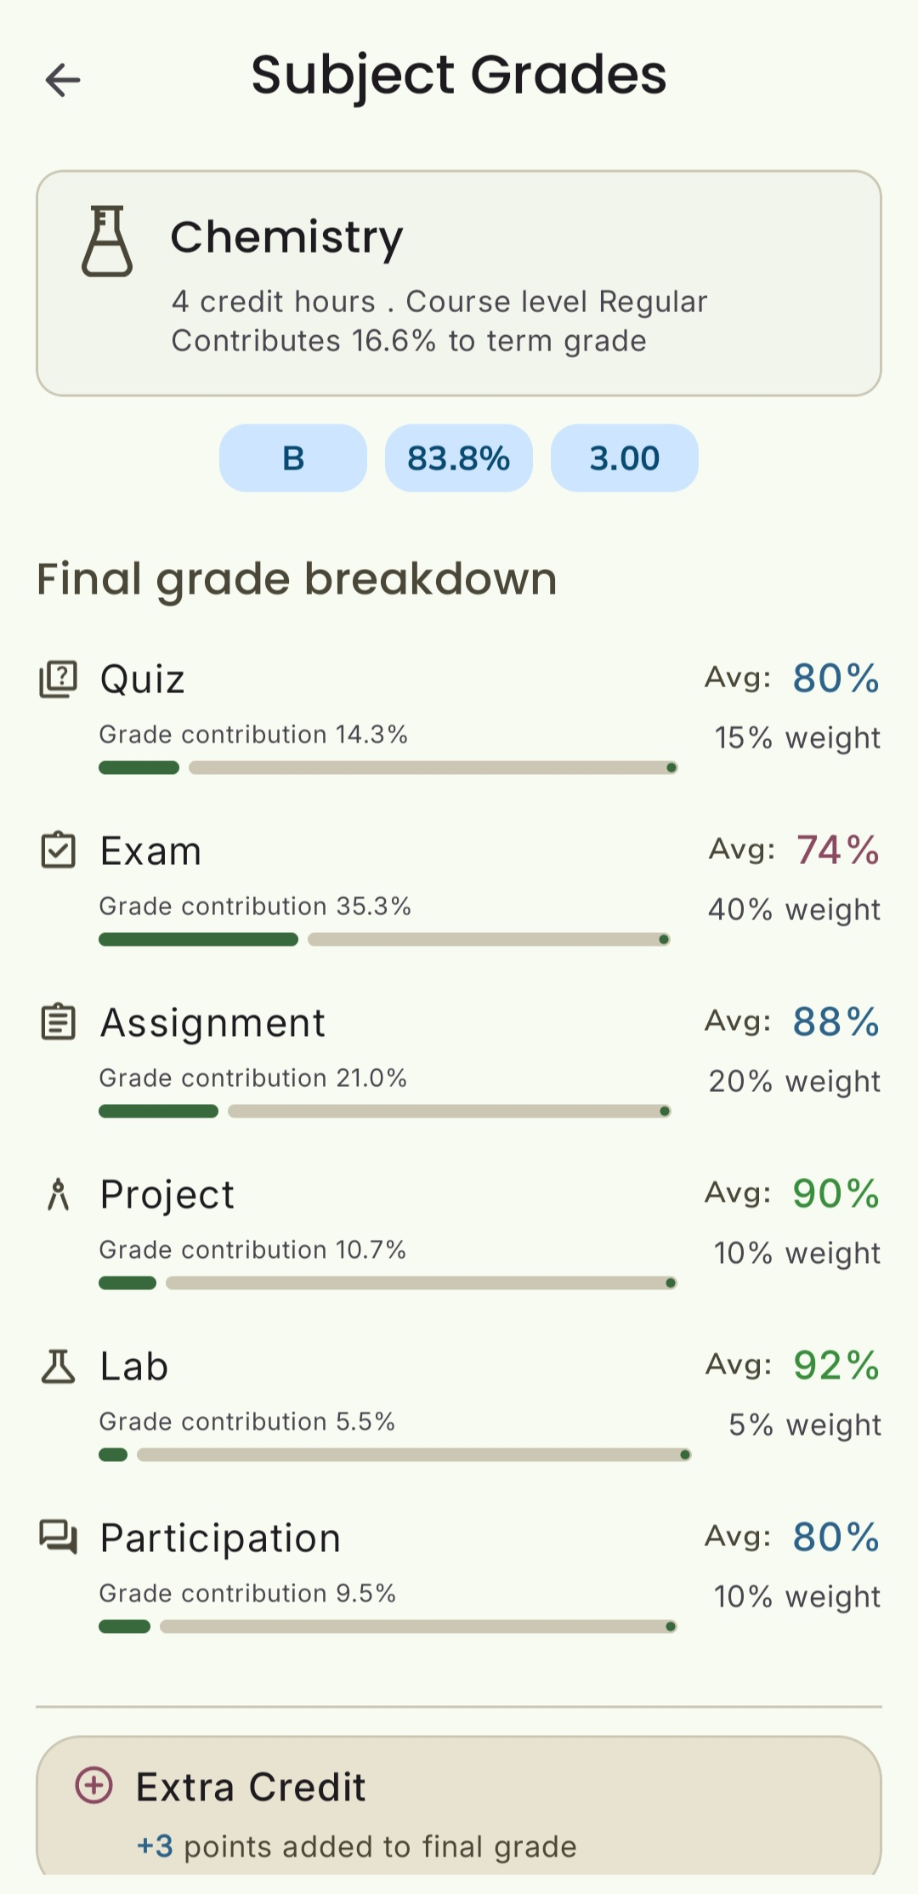Select the 83.8% percentage chip

(x=459, y=458)
